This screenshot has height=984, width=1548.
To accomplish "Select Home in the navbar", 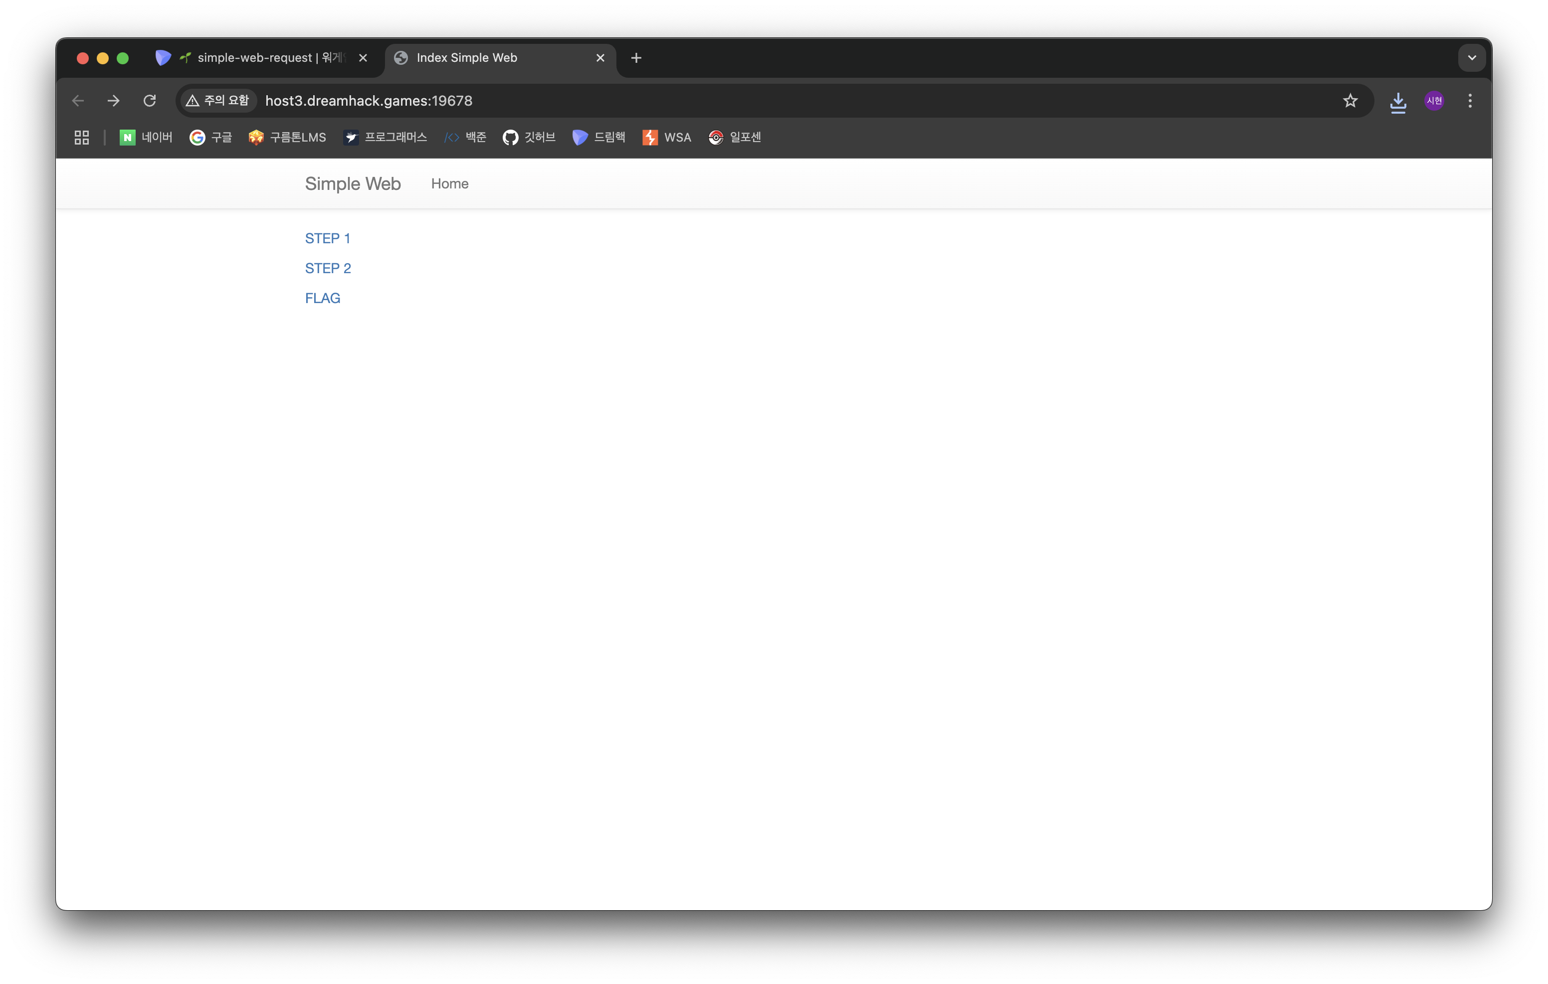I will pos(449,184).
